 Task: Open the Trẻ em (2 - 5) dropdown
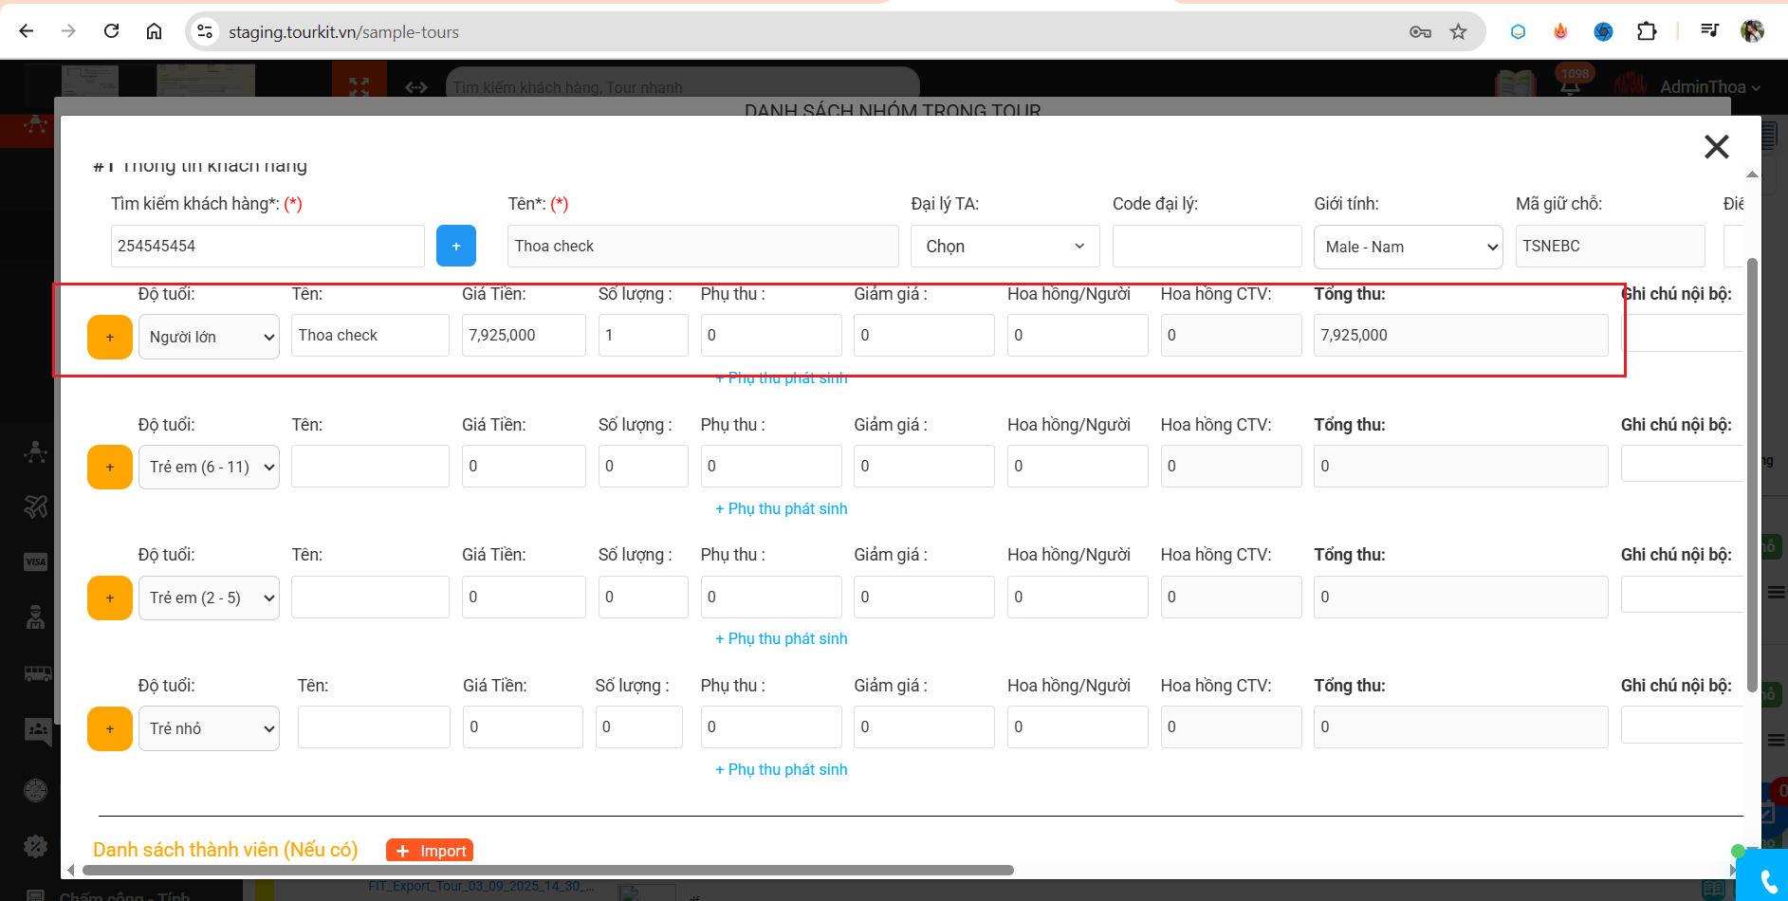click(x=209, y=598)
